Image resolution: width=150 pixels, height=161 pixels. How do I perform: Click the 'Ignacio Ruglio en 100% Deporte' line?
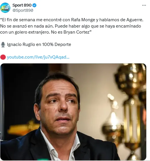click(x=39, y=44)
